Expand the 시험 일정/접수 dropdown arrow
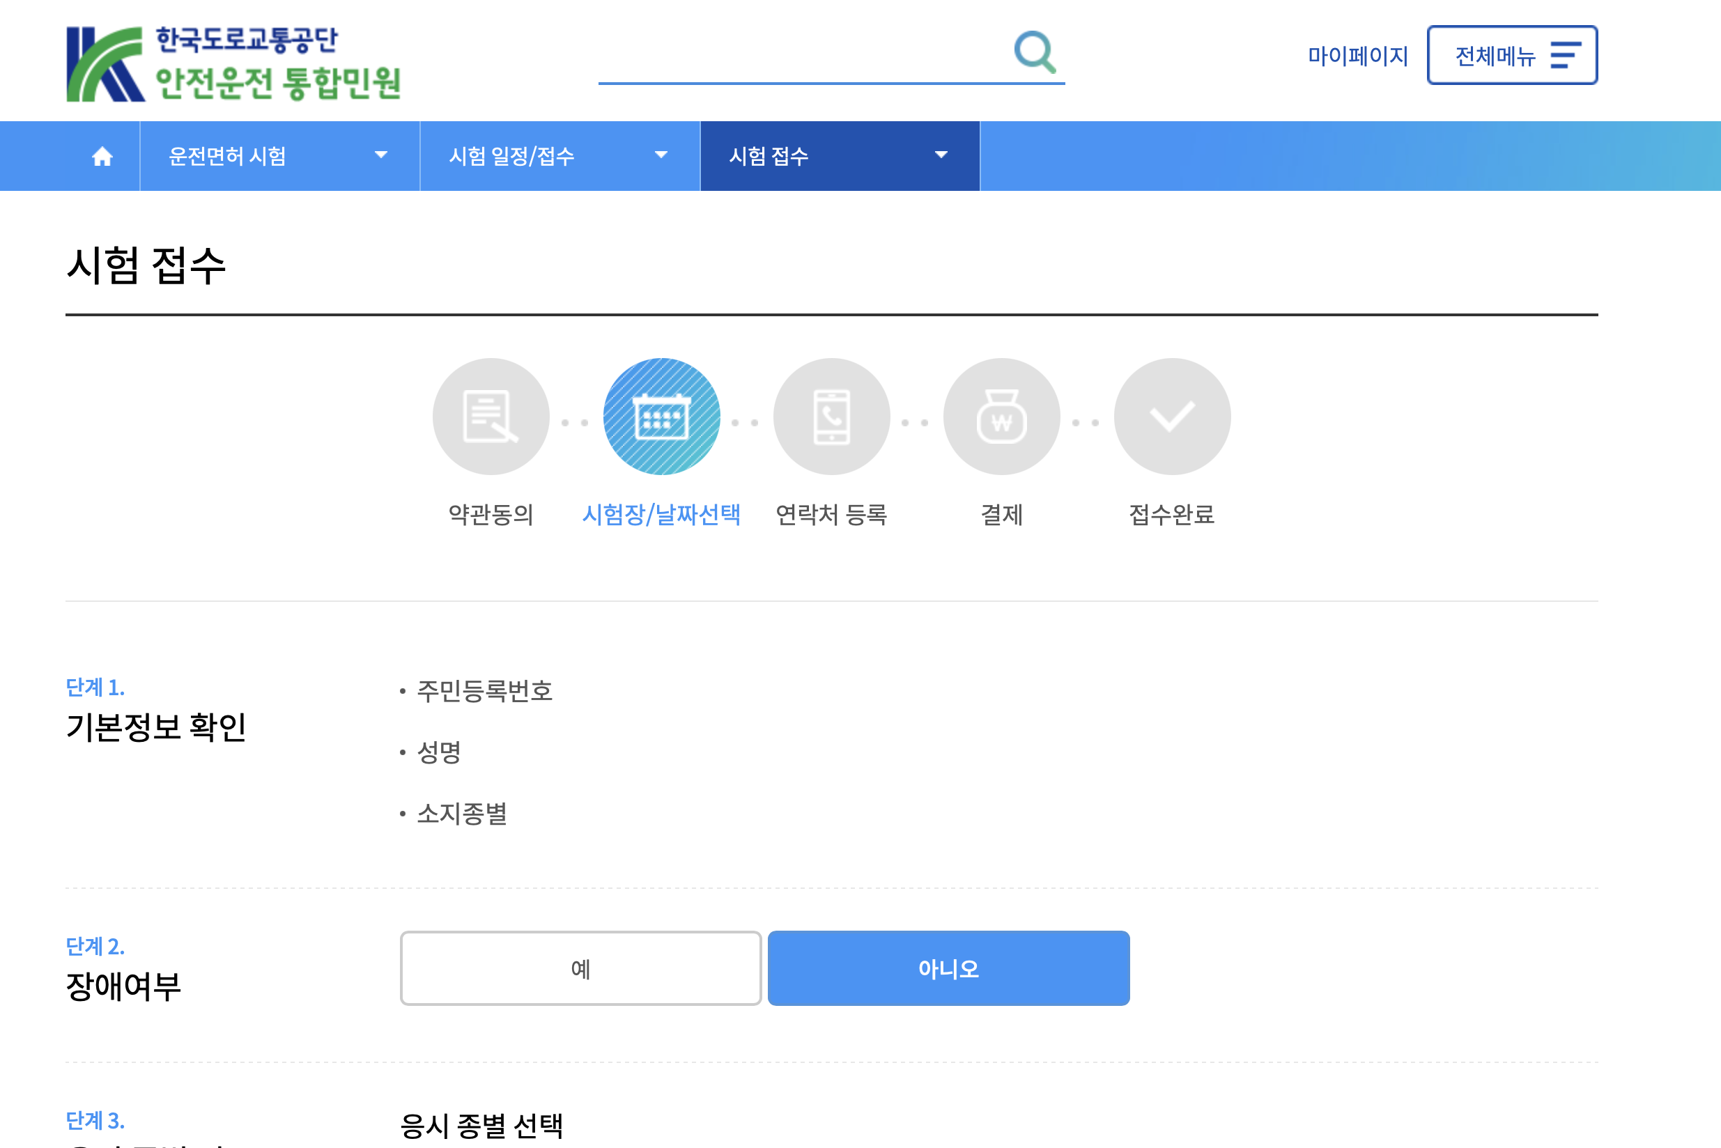The image size is (1721, 1148). 661,155
